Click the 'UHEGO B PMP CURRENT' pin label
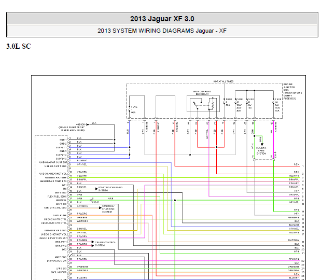The width and height of the screenshot is (321, 280). 53,238
